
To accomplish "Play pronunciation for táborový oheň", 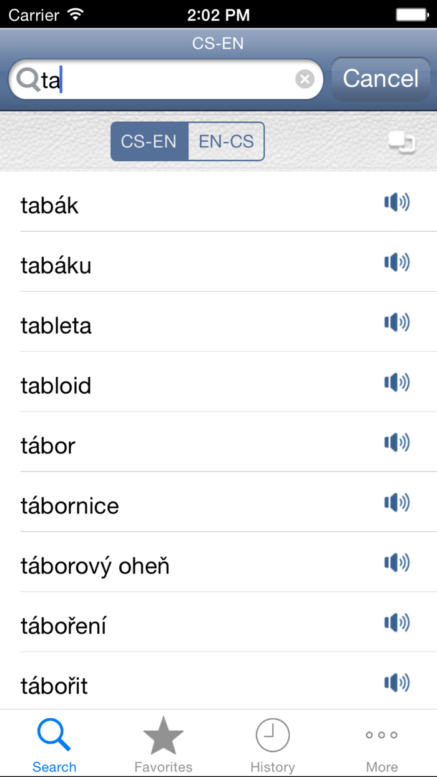I will tap(397, 563).
